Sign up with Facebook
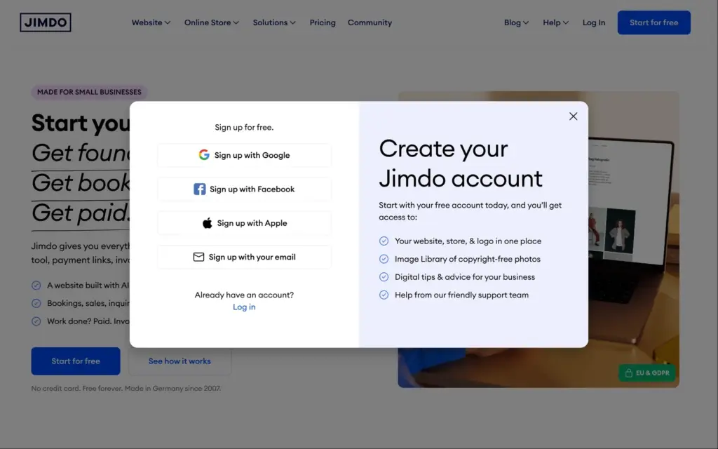The width and height of the screenshot is (718, 449). click(244, 189)
